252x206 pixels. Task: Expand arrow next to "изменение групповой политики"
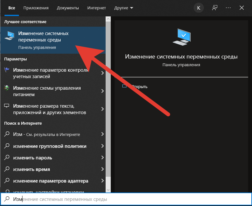point(102,146)
